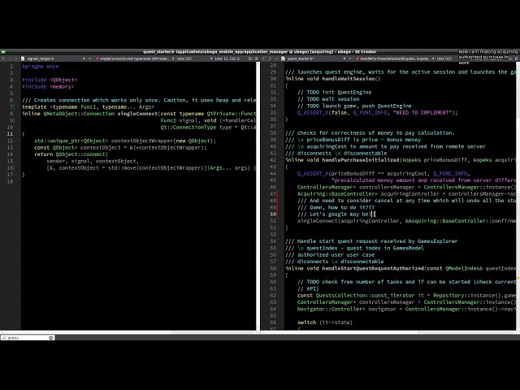Split the left editor pane
Screen dimensions: 520x390
coord(250,58)
